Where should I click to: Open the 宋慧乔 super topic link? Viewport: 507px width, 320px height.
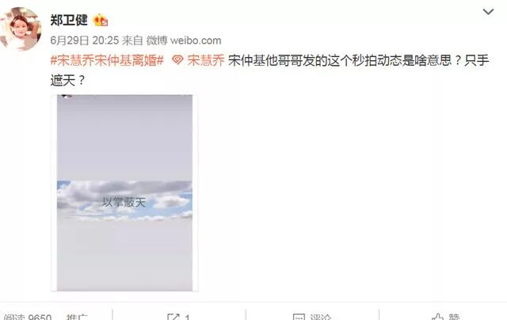(x=206, y=60)
